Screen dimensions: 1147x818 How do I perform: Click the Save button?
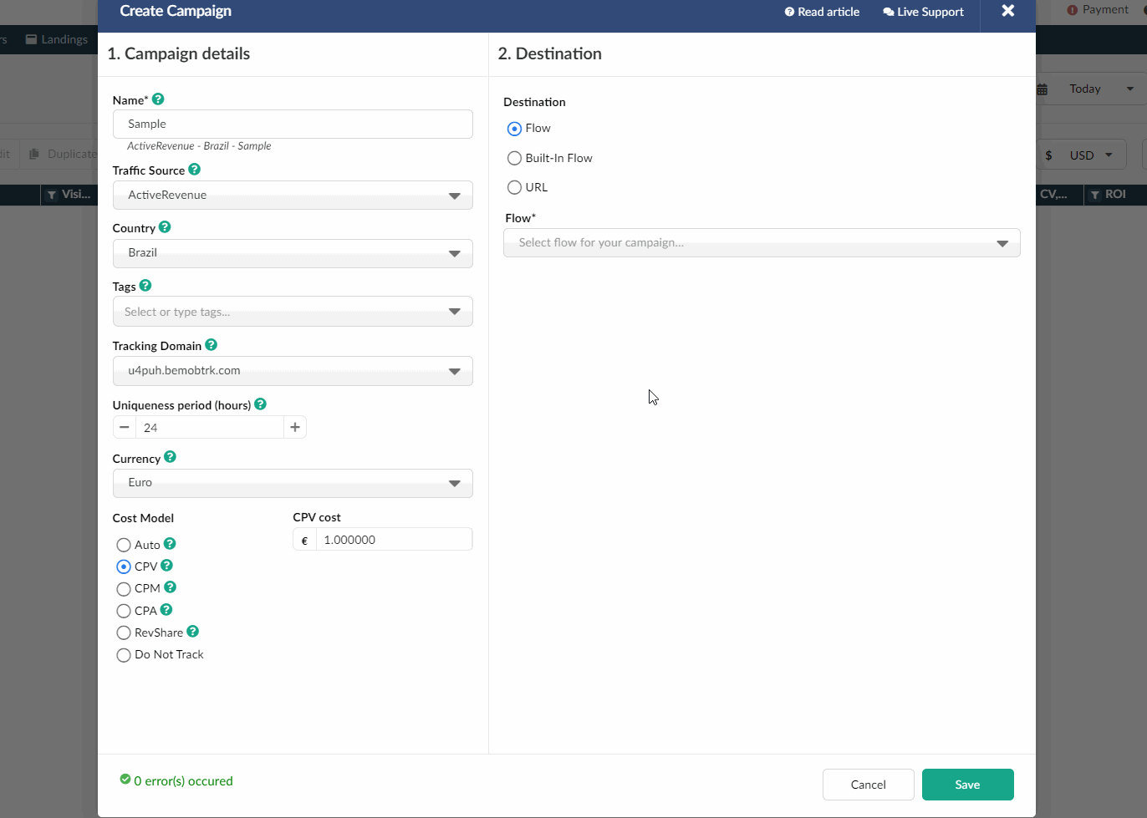tap(968, 785)
